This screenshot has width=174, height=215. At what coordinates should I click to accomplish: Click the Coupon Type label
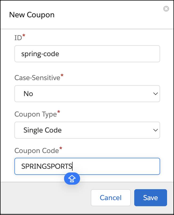[x=35, y=114]
